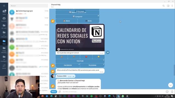Open Spotify from the taskbar
175x98 pixels.
coord(91,96)
